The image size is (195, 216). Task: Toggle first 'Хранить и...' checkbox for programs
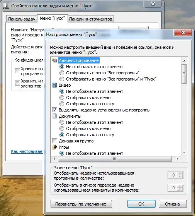17,70
